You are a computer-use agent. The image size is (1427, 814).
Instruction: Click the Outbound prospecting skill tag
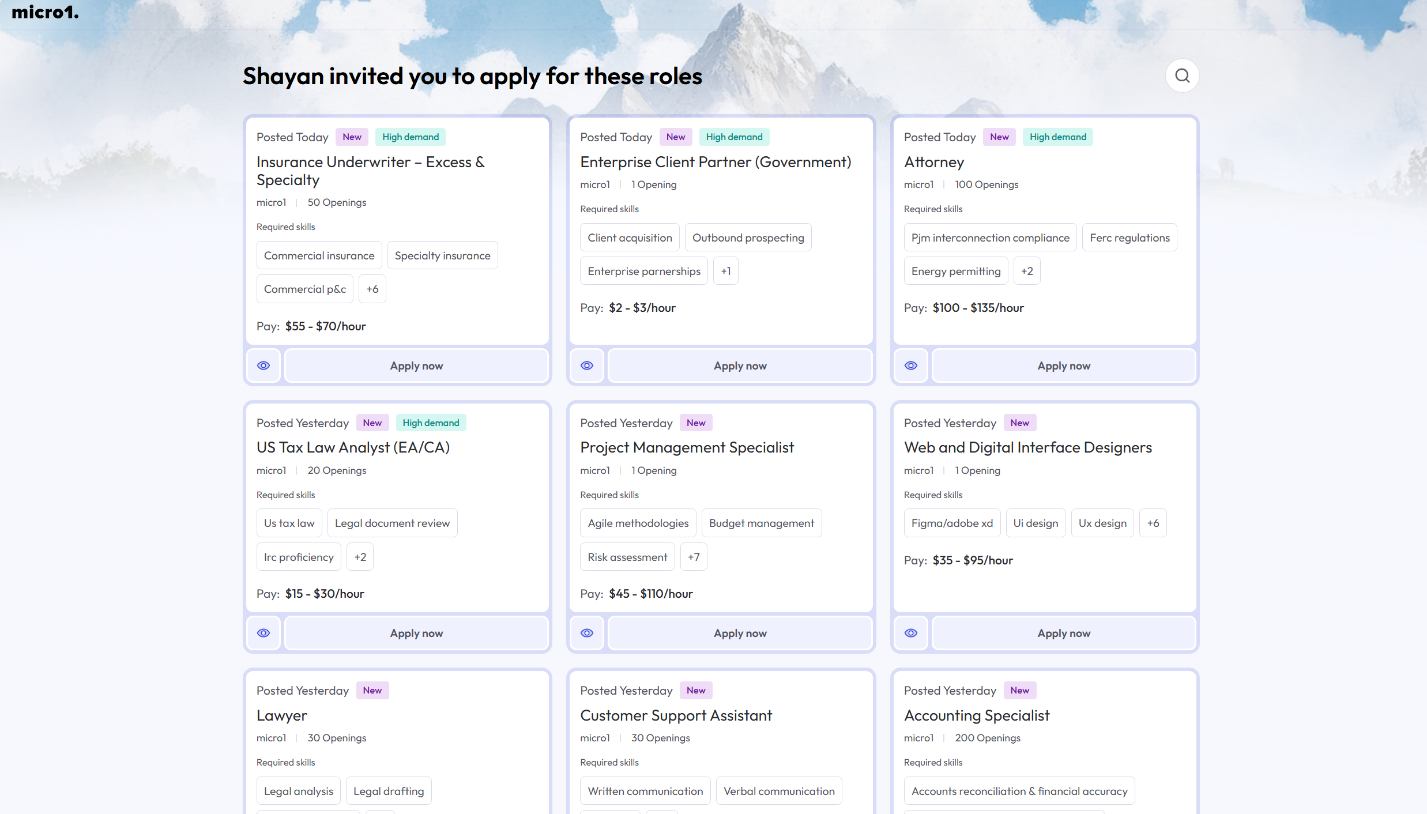(x=748, y=238)
